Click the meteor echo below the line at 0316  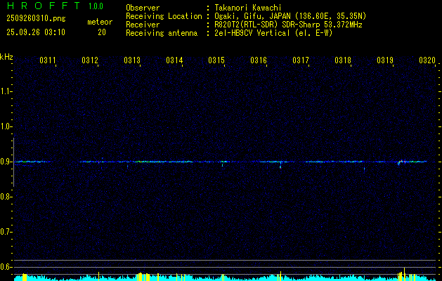280,165
